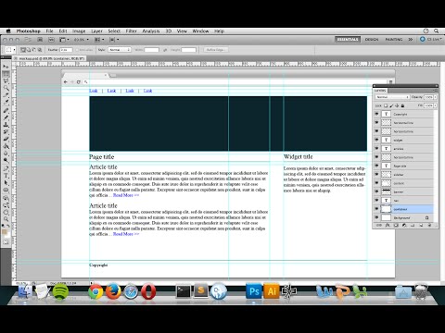Viewport: 445px width, 333px height.
Task: Toggle the Anti-alias checkbox
Action: click(77, 50)
